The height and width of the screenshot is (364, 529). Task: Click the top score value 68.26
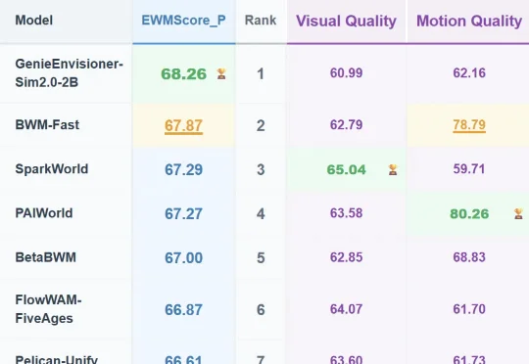click(x=183, y=73)
